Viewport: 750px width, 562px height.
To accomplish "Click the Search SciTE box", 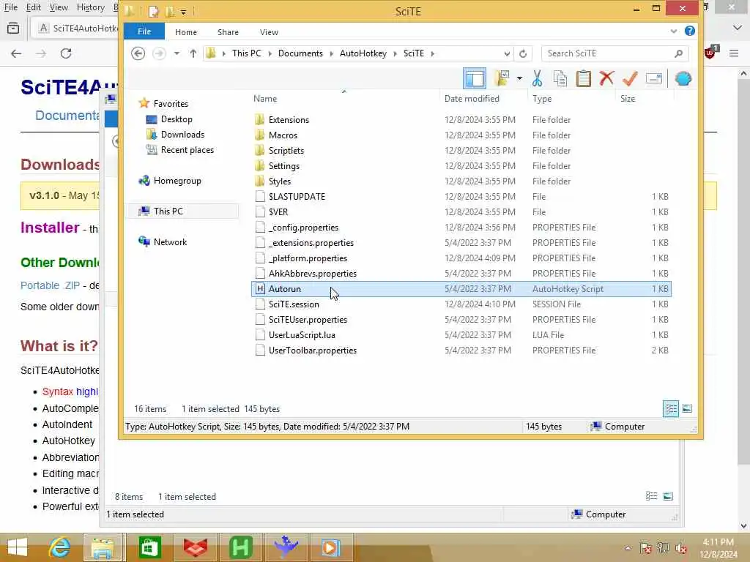I will tap(615, 53).
